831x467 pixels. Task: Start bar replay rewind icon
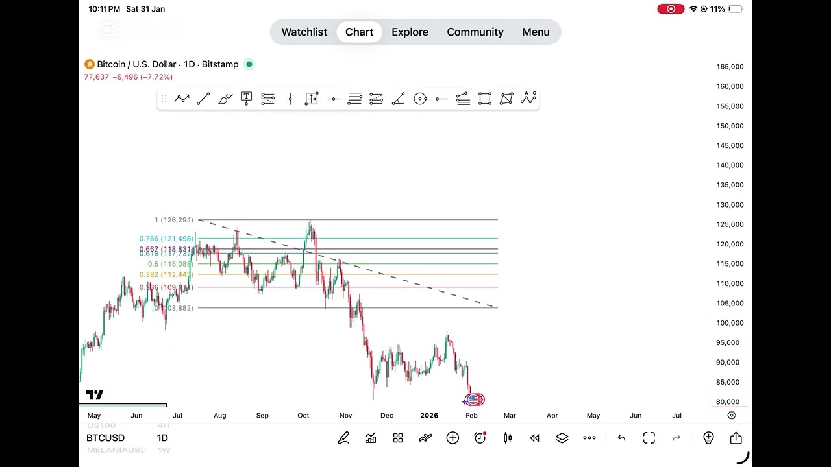coord(535,438)
